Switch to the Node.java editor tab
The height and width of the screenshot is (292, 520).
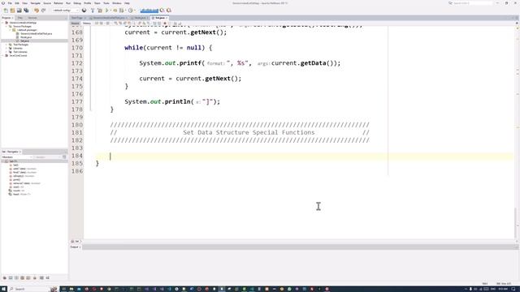point(140,18)
